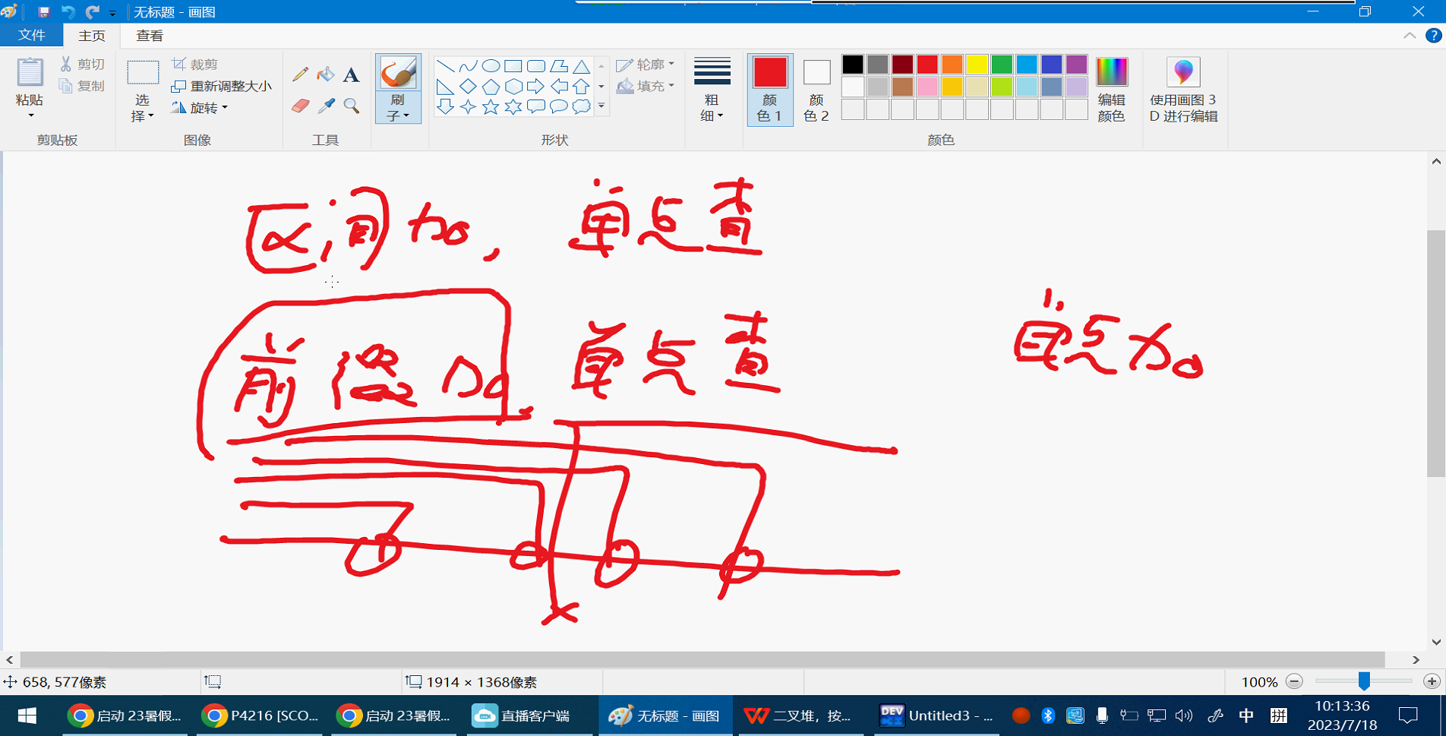The image size is (1446, 736).
Task: Open the Customize Quick Access Toolbar dropdown
Action: [112, 13]
